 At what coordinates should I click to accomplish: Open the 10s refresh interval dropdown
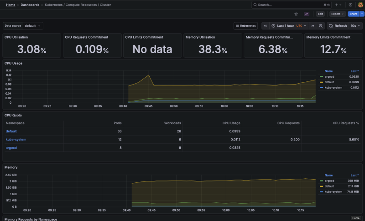pos(355,26)
